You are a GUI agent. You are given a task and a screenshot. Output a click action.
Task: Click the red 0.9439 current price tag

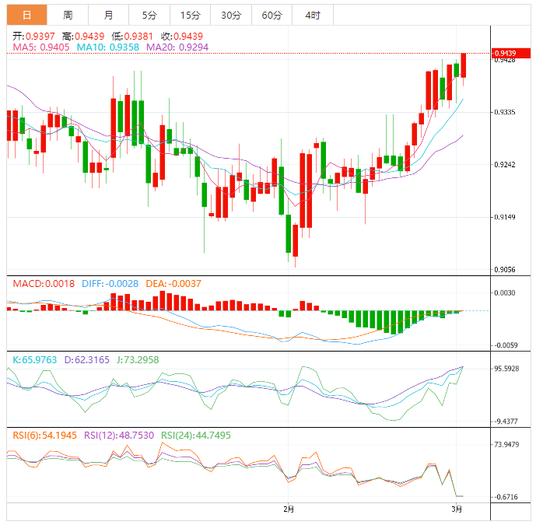(x=510, y=53)
